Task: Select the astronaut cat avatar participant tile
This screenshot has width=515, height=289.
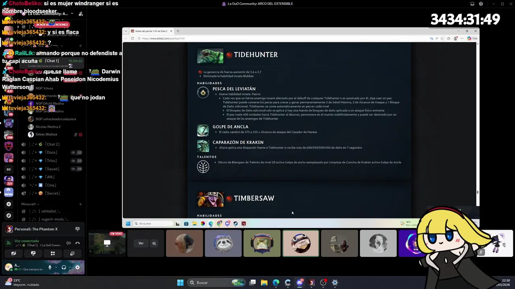Action: [x=262, y=243]
